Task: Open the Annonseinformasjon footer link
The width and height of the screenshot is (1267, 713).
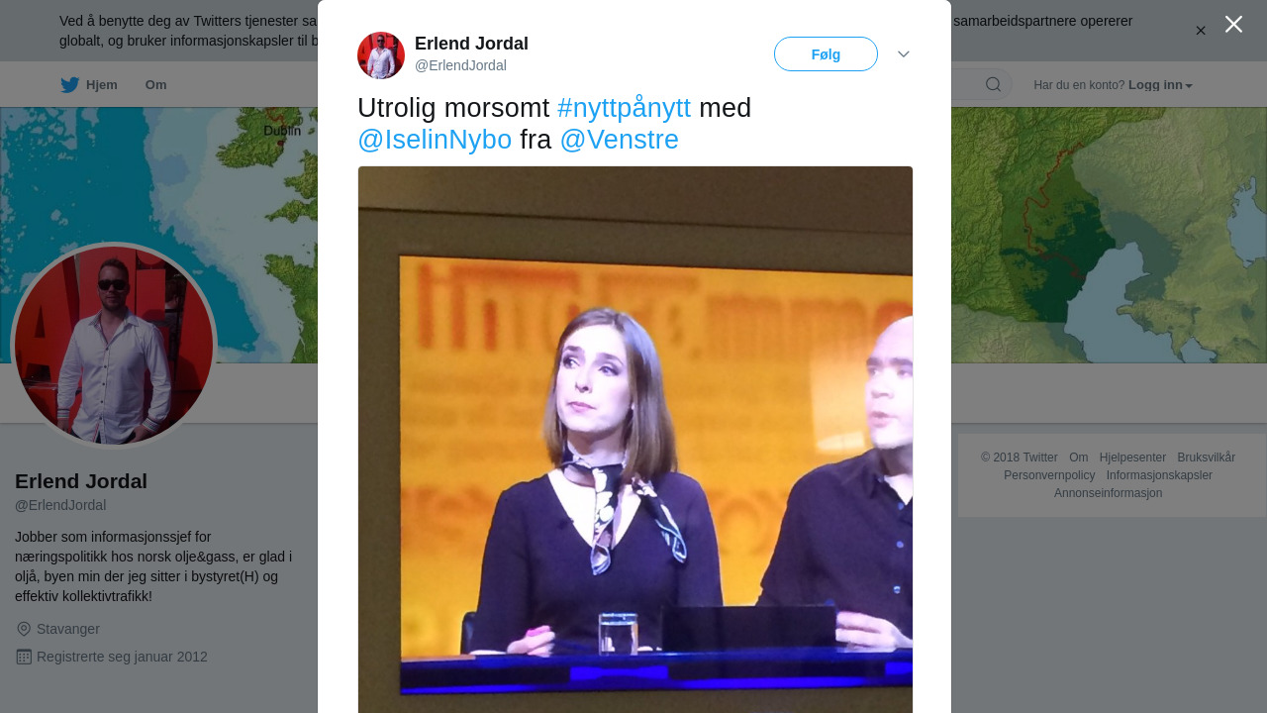Action: tap(1108, 493)
